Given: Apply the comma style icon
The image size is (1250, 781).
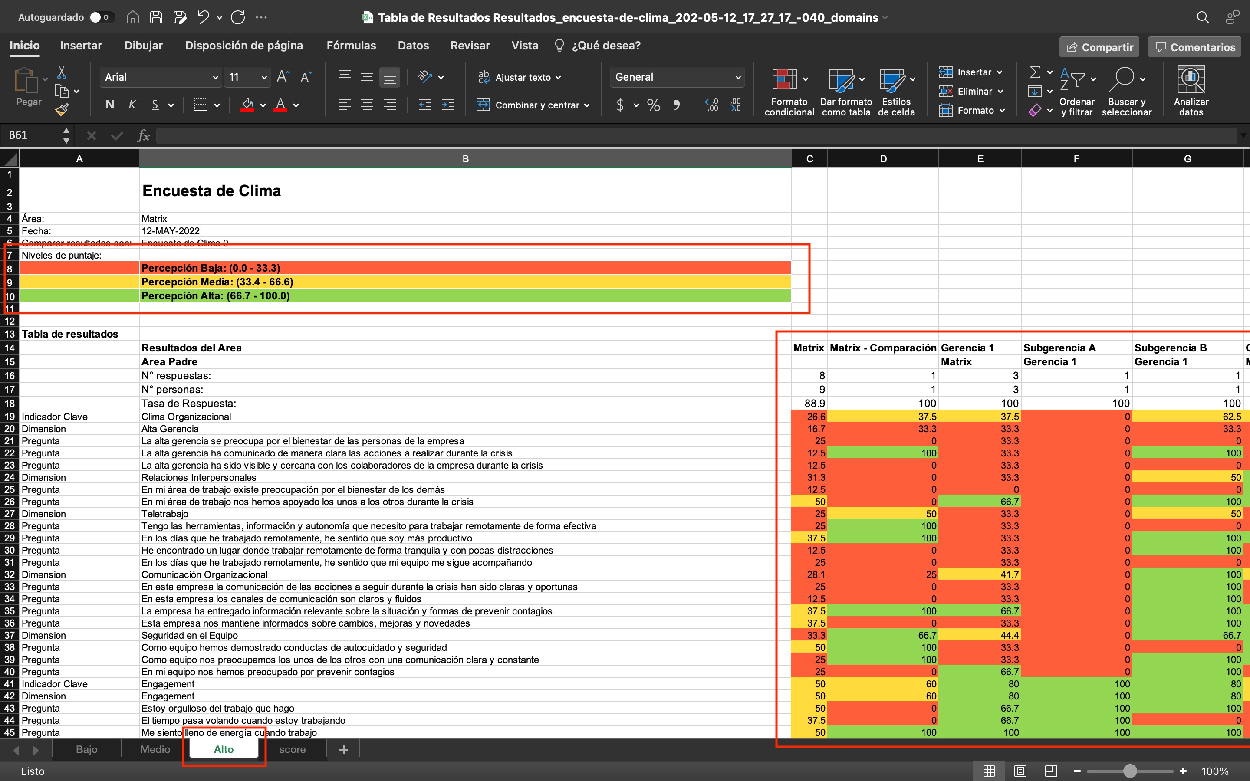Looking at the screenshot, I should click(676, 105).
